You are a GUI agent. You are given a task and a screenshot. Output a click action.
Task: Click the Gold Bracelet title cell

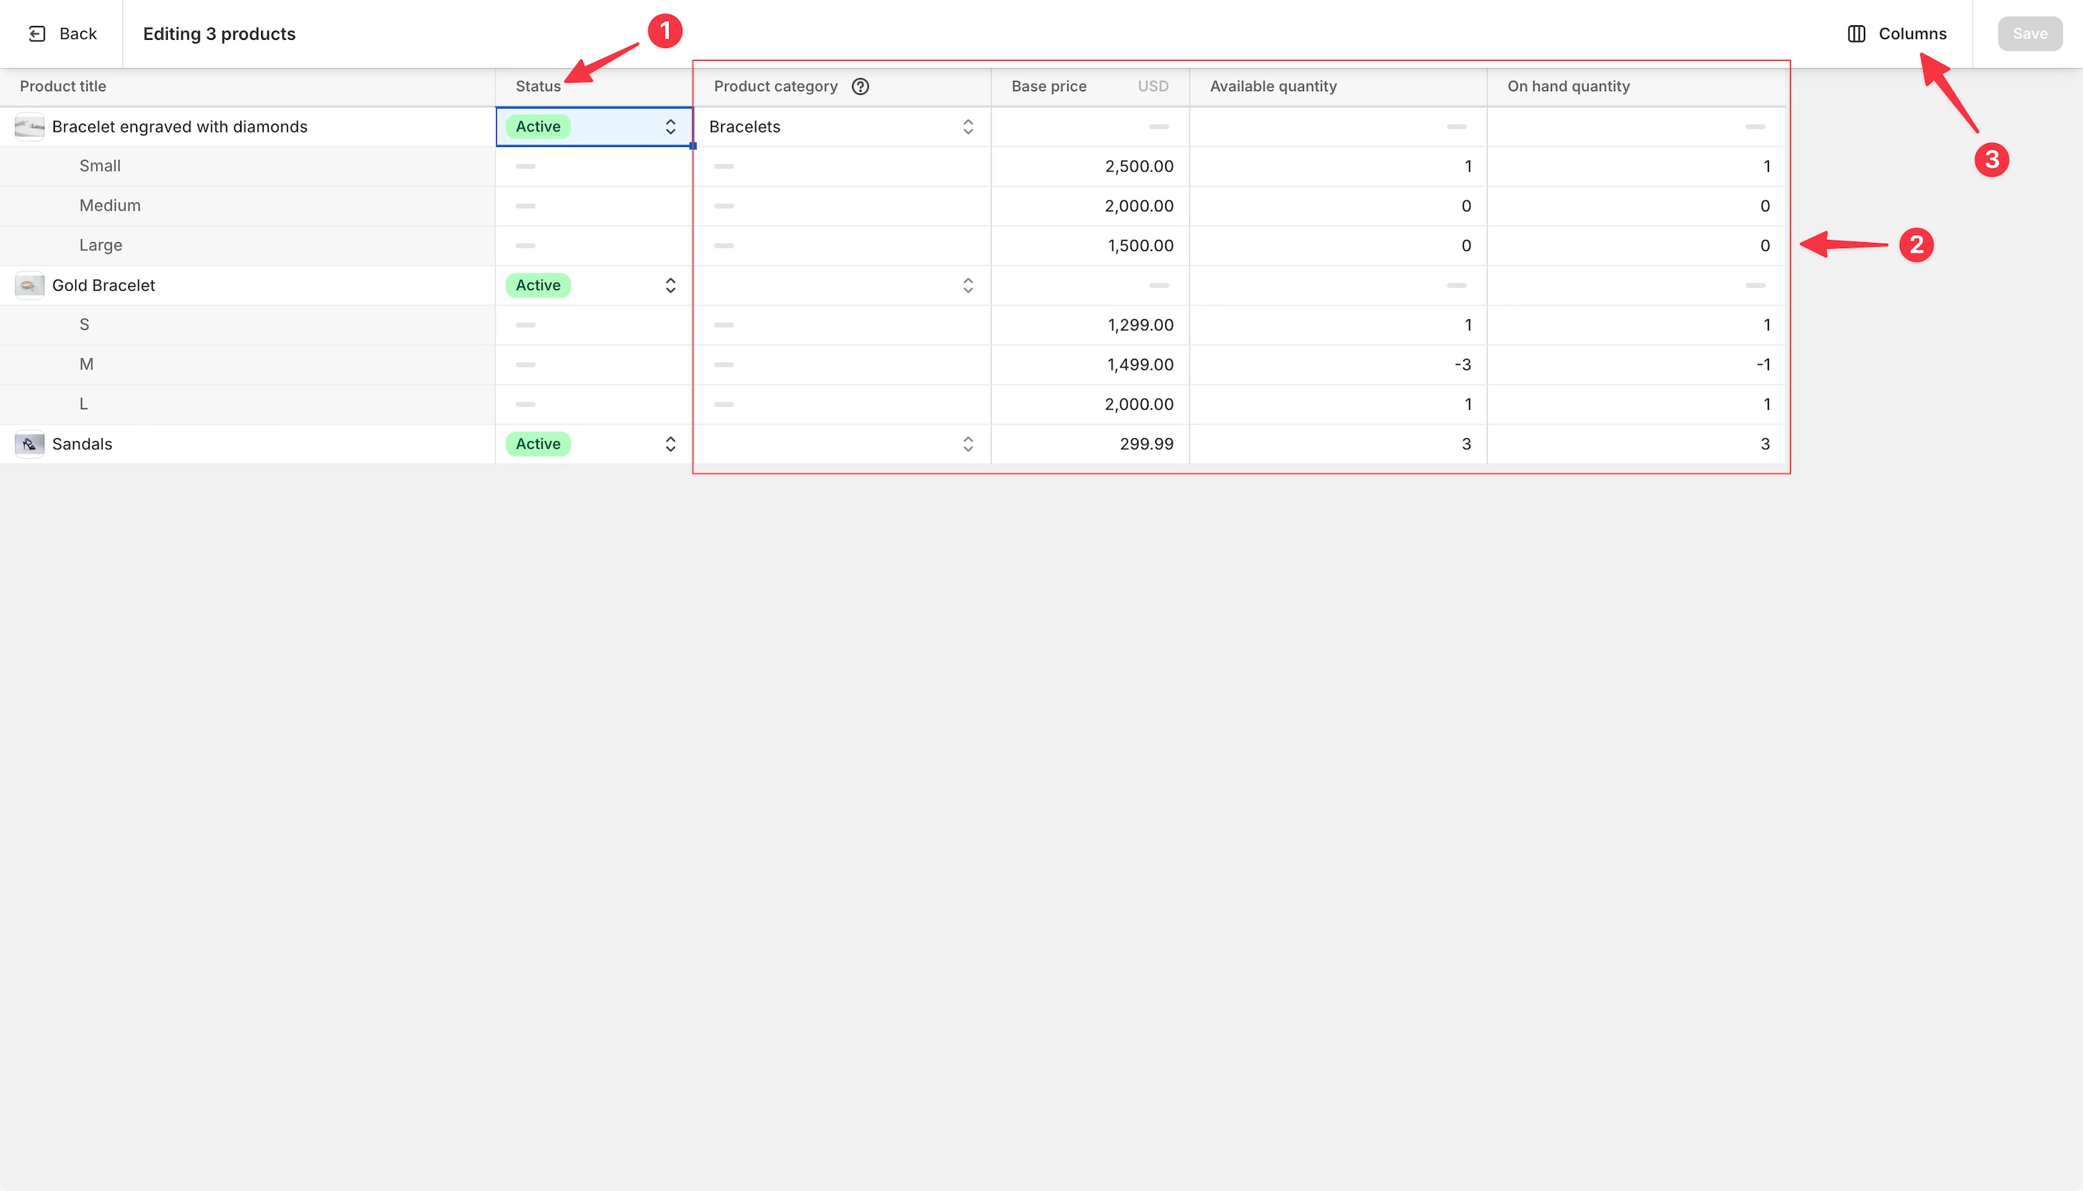pyautogui.click(x=247, y=286)
